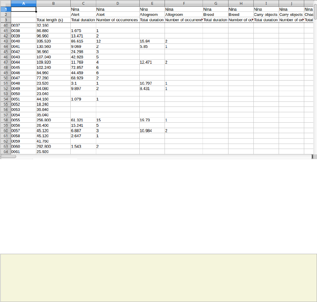Click cell value 68.929
317x302 pixels.
83,78
